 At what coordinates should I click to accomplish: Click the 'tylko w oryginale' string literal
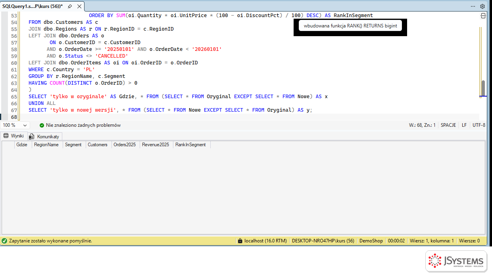point(79,97)
